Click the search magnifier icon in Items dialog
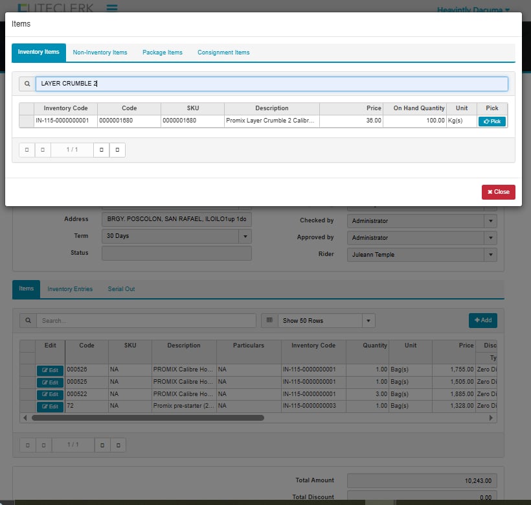Viewport: 531px width, 505px height. 27,84
